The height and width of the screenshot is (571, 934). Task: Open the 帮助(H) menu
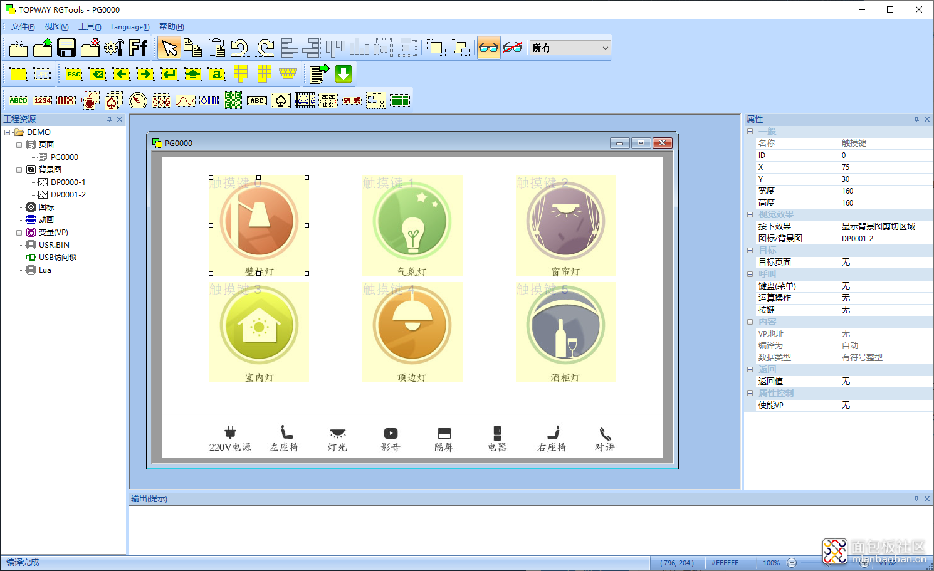(171, 27)
